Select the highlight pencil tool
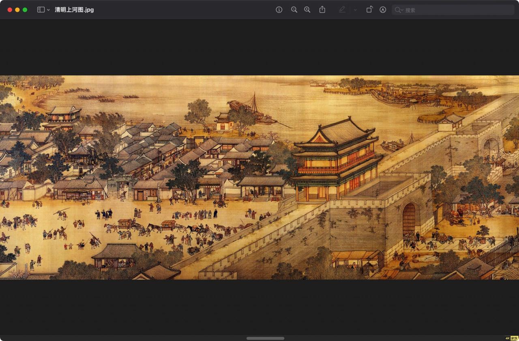Screen dimensions: 519x341 point(342,9)
